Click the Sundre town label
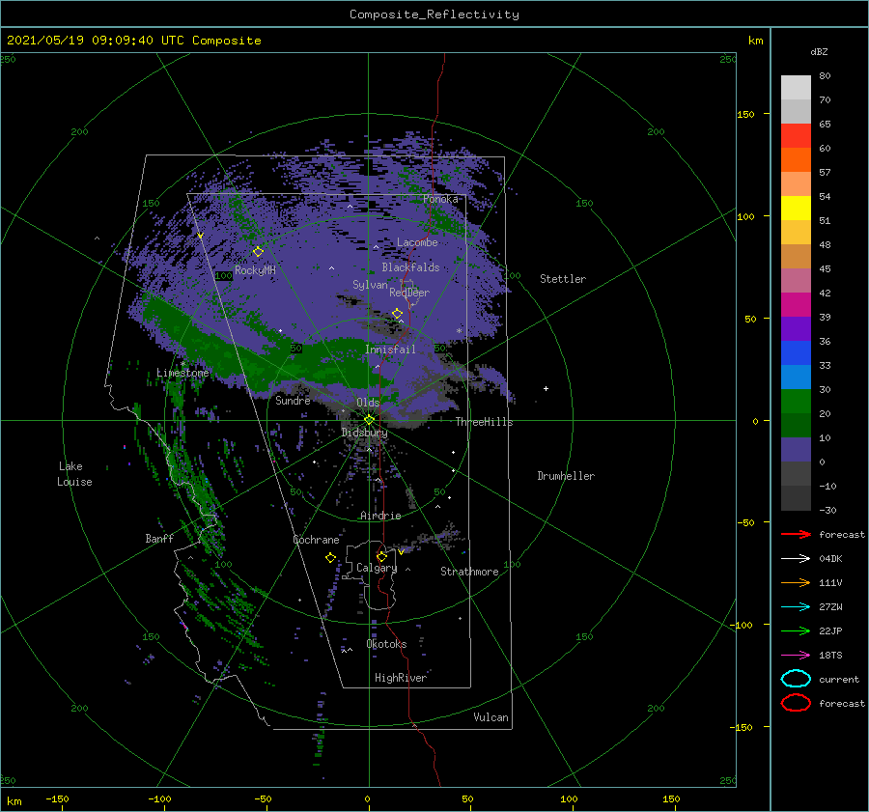 (293, 400)
